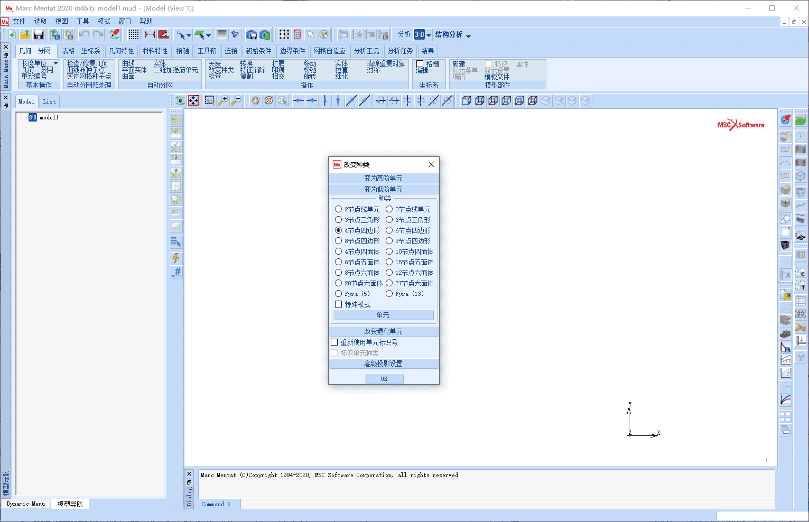
Task: Open the 视图 menu
Action: point(62,22)
